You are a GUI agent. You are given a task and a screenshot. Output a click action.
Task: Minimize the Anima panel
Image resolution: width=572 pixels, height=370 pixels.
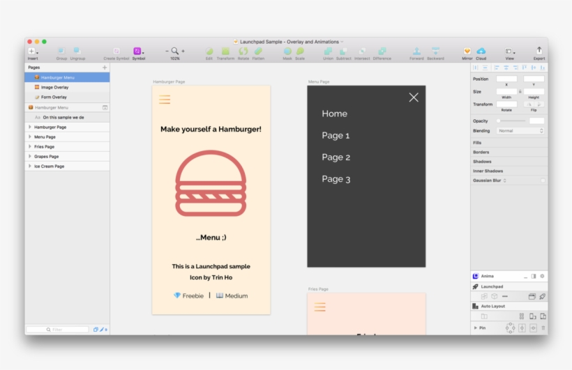pos(525,277)
